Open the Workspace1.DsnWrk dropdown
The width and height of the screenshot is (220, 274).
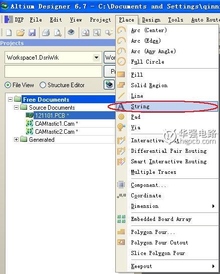click(x=96, y=58)
